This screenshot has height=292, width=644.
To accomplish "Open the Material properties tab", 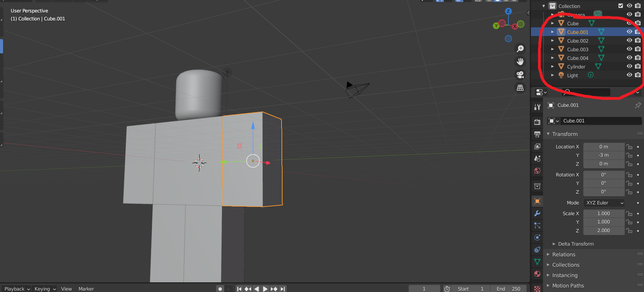I will point(537,274).
